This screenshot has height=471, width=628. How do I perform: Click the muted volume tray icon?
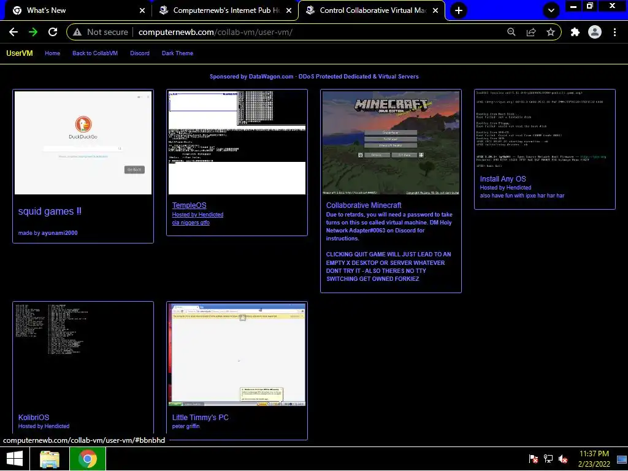pyautogui.click(x=563, y=459)
